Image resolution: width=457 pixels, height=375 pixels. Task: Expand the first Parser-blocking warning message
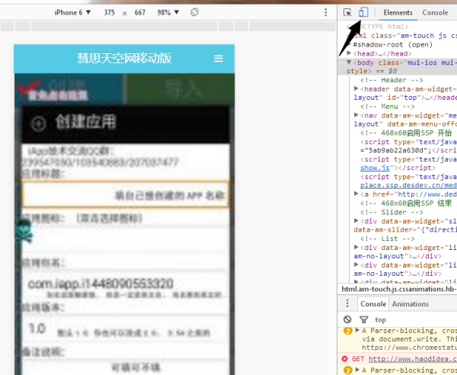[x=358, y=330]
